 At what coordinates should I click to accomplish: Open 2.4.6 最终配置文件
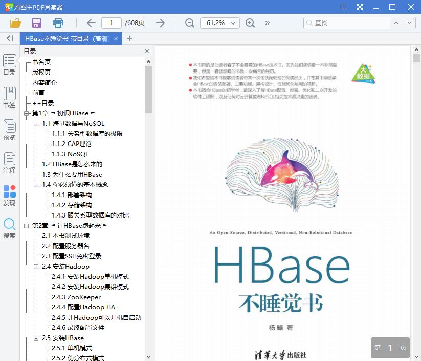(x=78, y=328)
